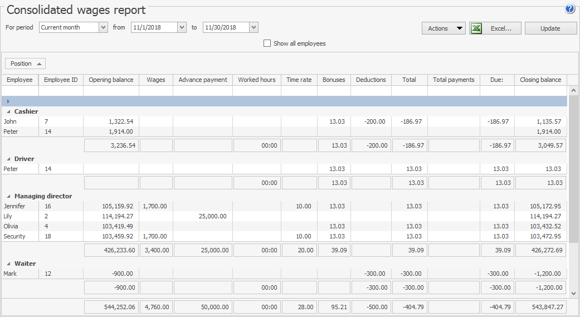Image resolution: width=580 pixels, height=317 pixels.
Task: Open the to-date 11/30/2018 calendar dropdown
Action: click(254, 27)
